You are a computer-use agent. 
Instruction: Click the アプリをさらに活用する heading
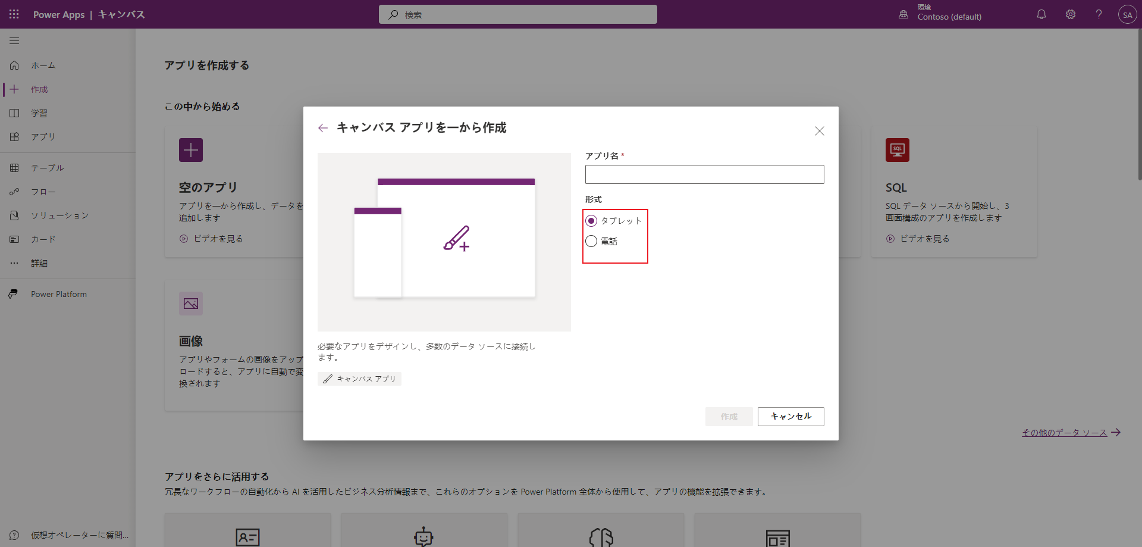click(217, 477)
